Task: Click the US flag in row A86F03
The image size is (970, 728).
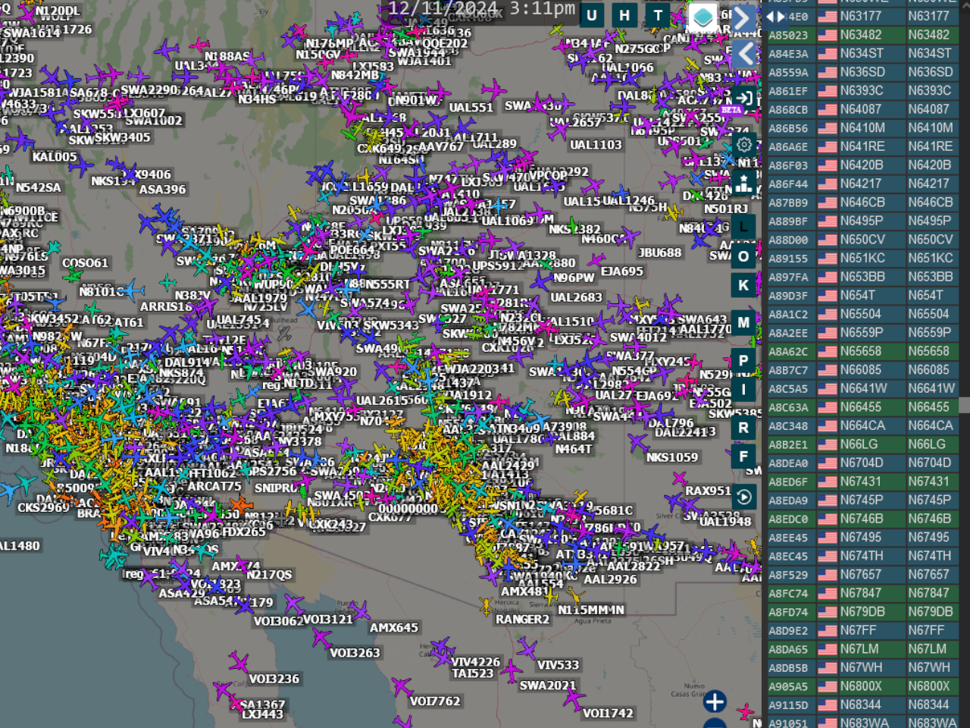Action: pos(828,165)
